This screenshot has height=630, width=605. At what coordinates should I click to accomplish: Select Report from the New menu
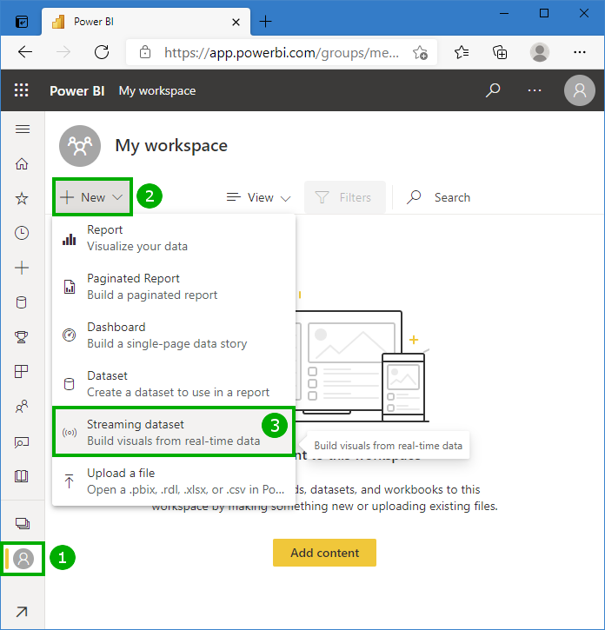click(174, 238)
